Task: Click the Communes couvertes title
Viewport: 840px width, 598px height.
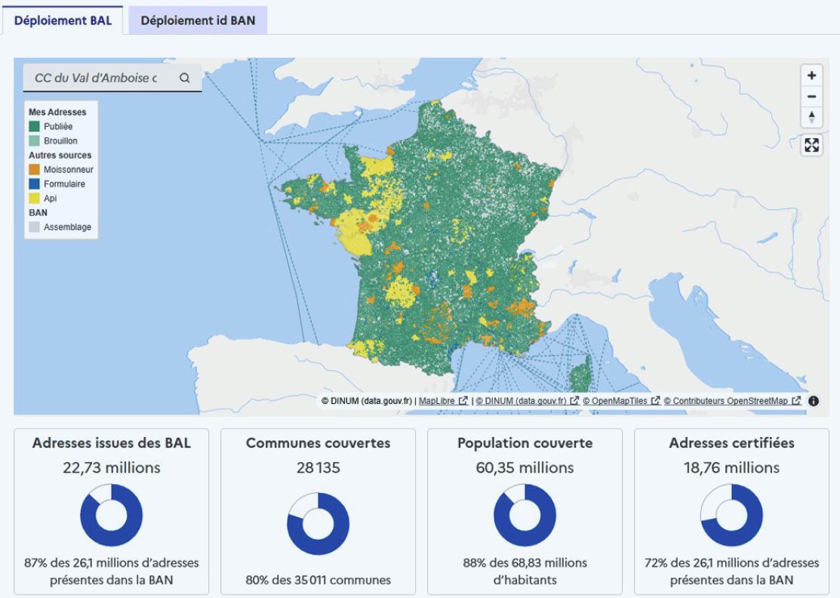Action: click(318, 443)
